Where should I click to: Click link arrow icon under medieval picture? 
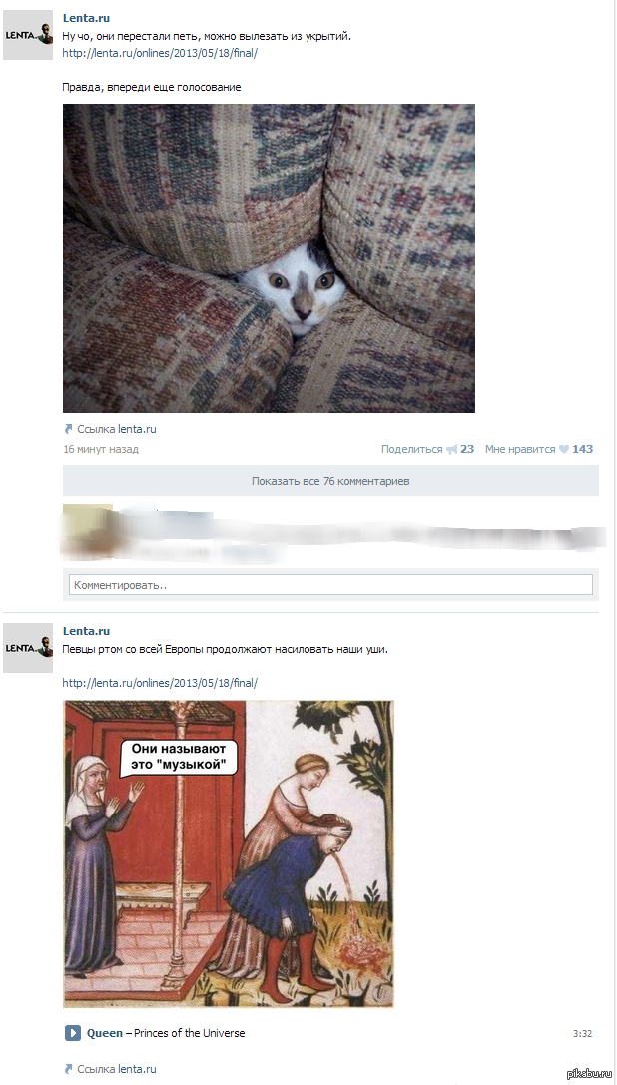[68, 1068]
